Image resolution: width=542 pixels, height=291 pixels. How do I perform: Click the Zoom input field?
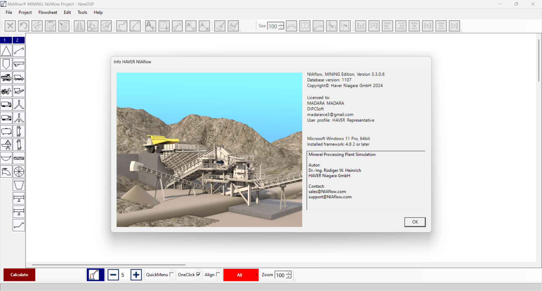[280, 275]
